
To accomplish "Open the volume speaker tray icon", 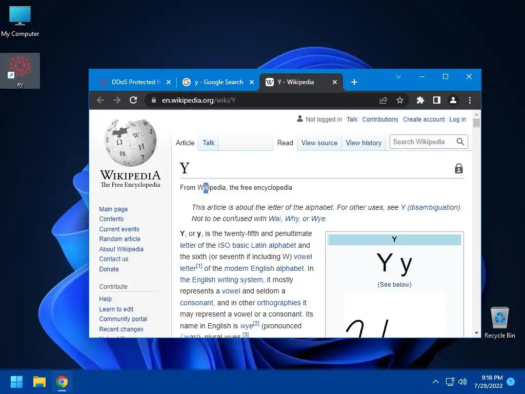I will coord(462,382).
